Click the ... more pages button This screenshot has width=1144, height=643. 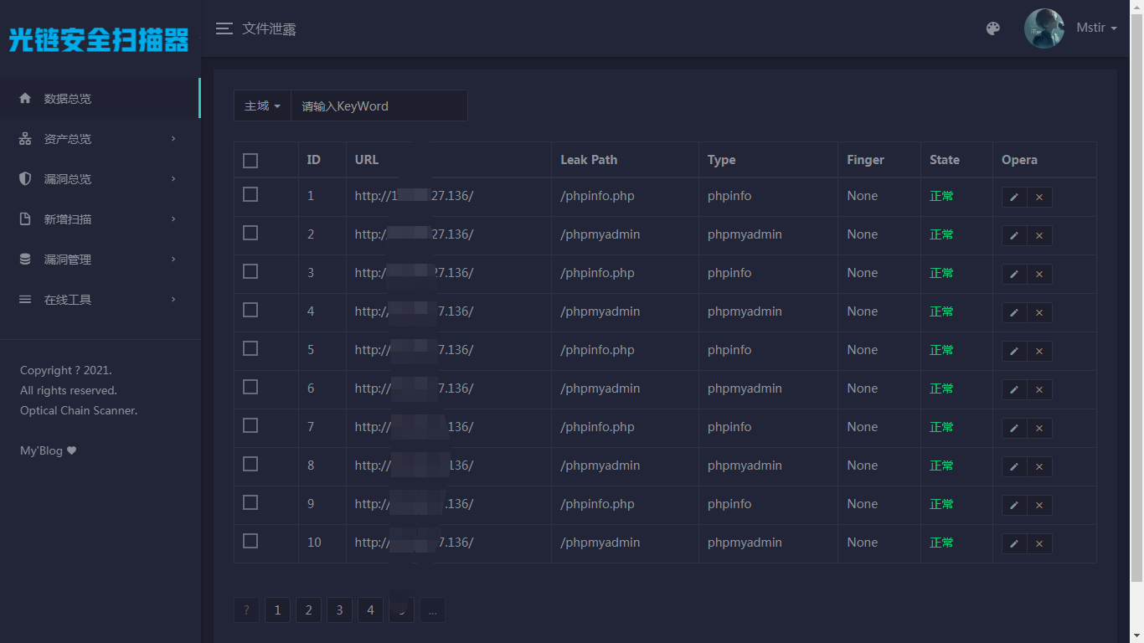[432, 610]
